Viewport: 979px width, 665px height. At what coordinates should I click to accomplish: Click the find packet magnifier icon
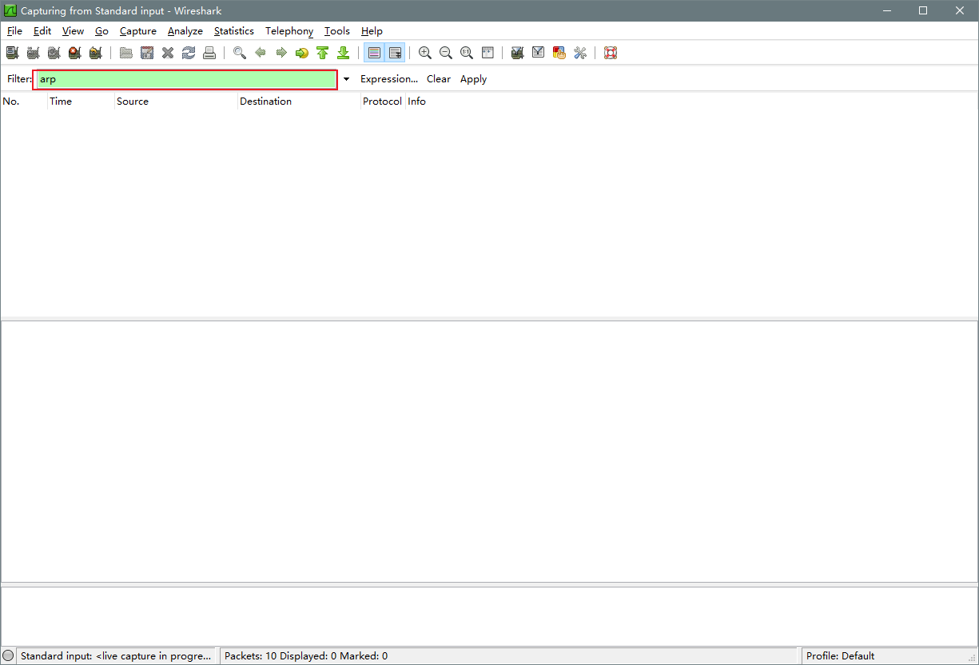pos(239,53)
